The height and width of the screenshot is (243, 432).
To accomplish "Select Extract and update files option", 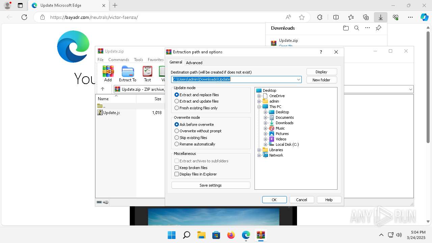I will click(196, 101).
